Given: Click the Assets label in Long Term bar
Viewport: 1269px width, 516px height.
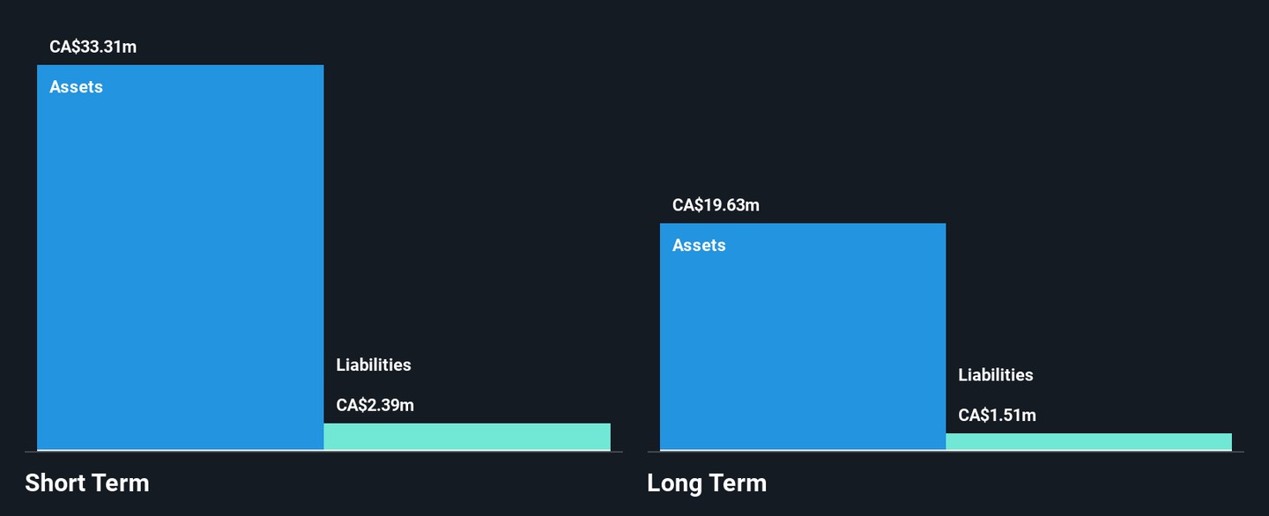Looking at the screenshot, I should tap(699, 245).
